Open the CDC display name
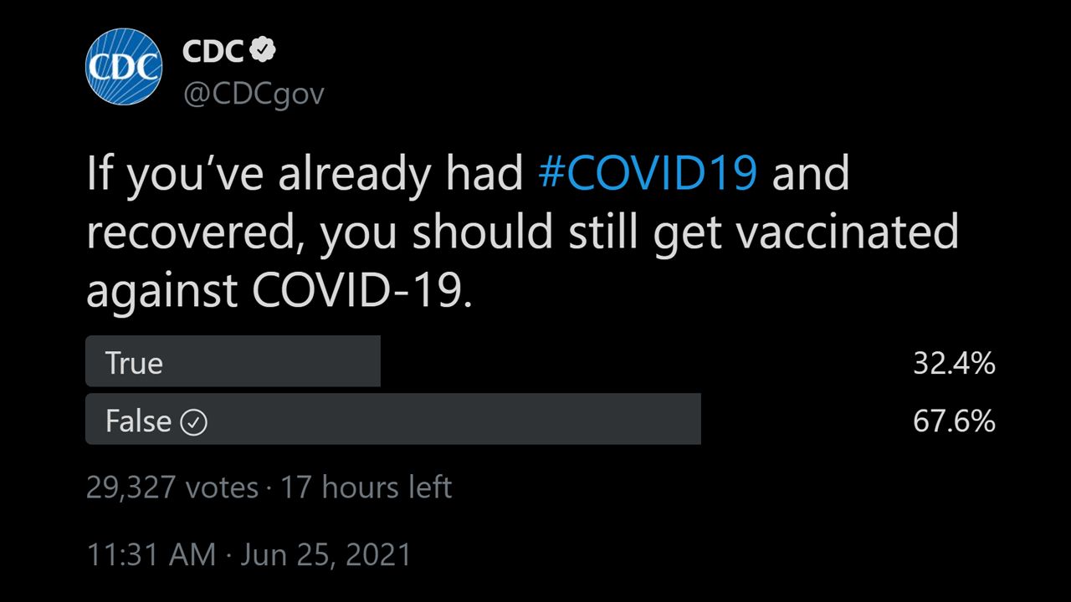This screenshot has width=1071, height=602. point(213,52)
